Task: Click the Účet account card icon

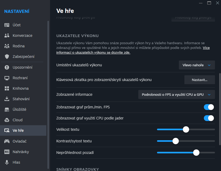Action: click(x=7, y=25)
